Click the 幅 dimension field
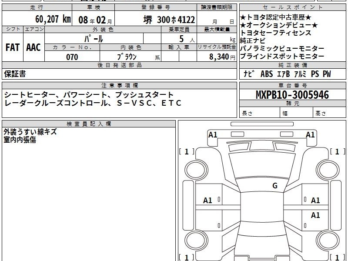 [297, 112]
